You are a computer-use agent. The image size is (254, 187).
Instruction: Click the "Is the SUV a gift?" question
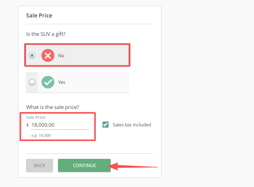click(x=46, y=34)
